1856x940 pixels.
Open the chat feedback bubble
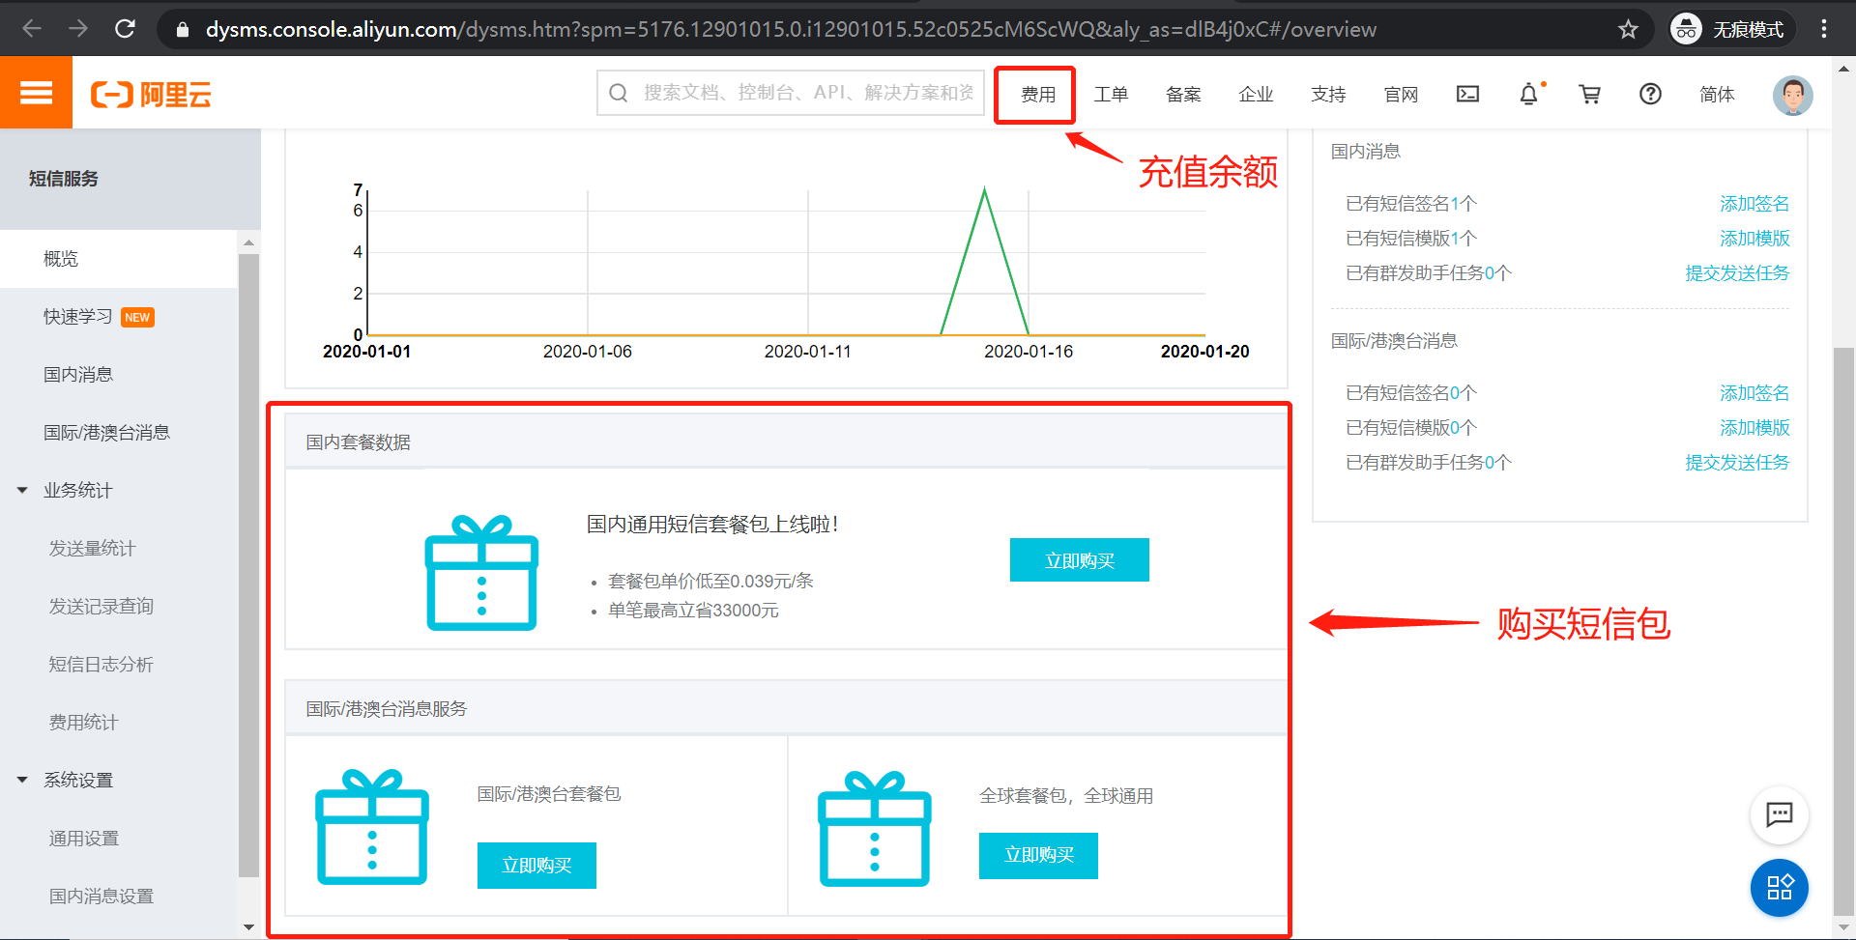click(x=1780, y=815)
